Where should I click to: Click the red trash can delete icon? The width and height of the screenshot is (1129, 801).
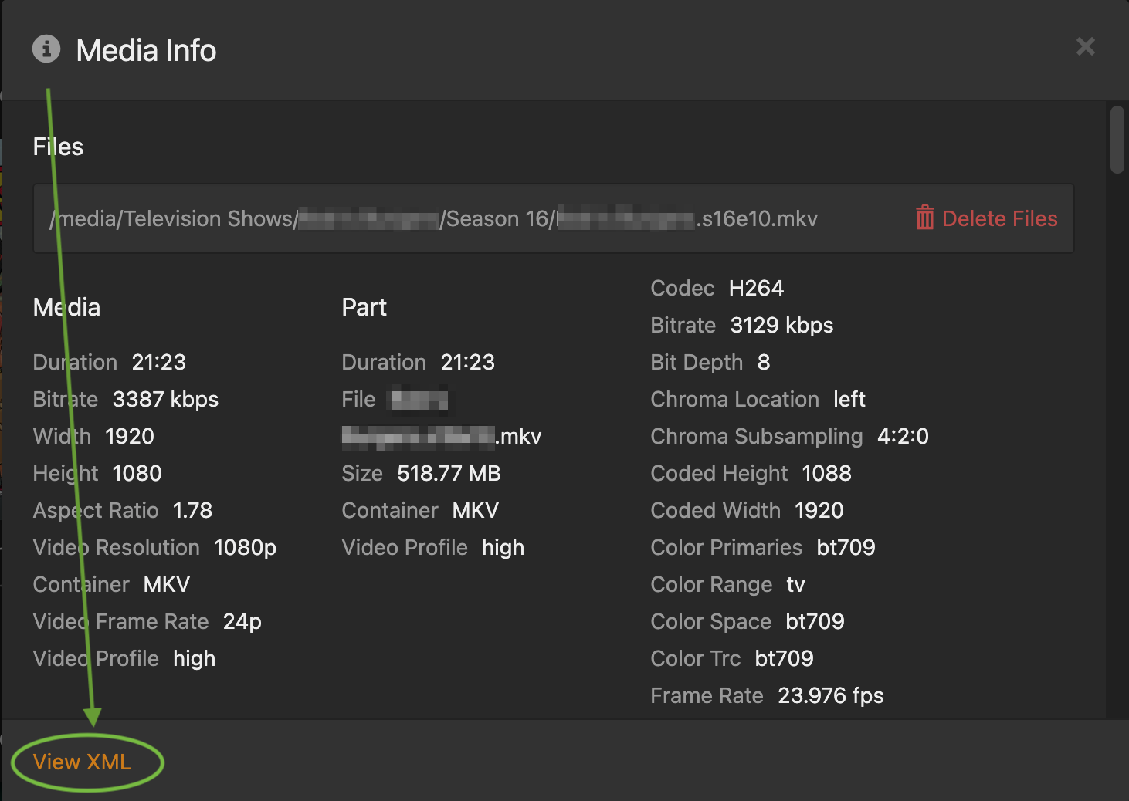pyautogui.click(x=924, y=218)
